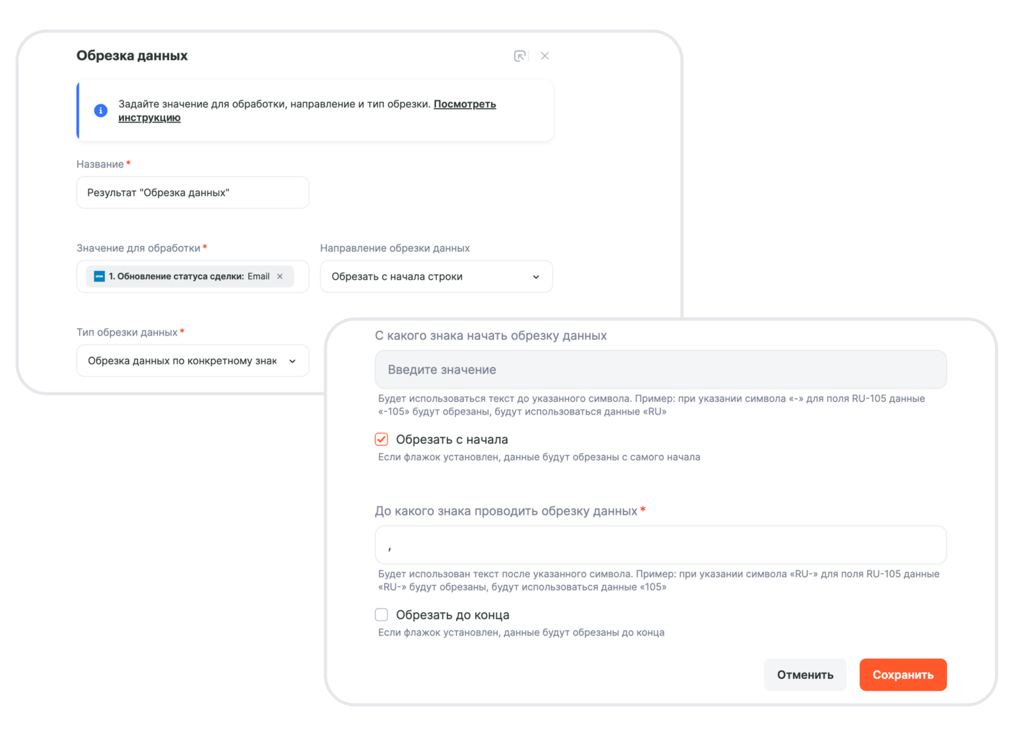Uncheck the Обрезать с начала checkbox
The image size is (1023, 736).
(382, 440)
